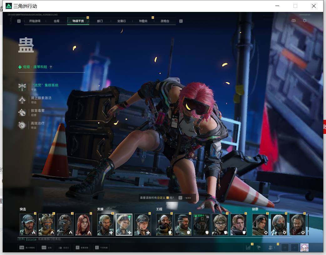
Task: Maximize the 三角洲行动 window
Action: click(x=295, y=6)
